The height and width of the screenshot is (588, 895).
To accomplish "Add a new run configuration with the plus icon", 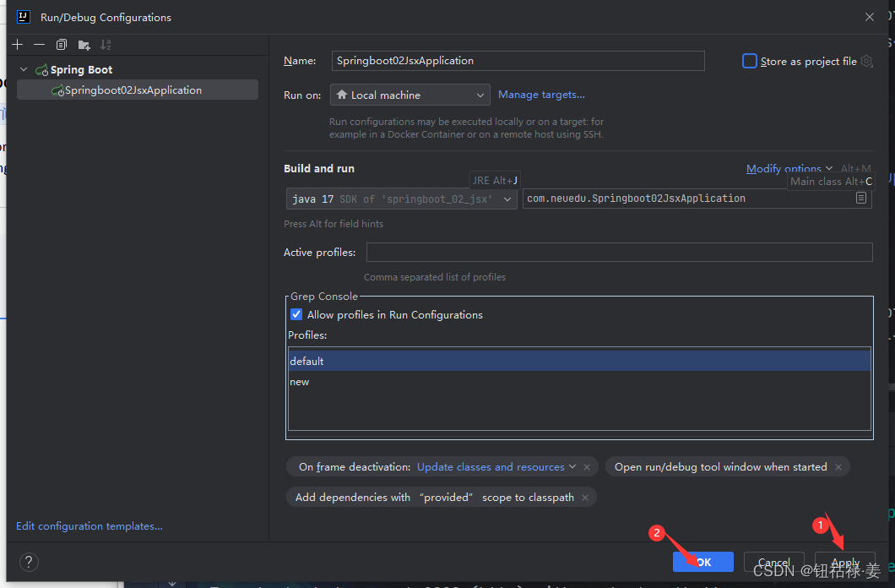I will pos(17,44).
